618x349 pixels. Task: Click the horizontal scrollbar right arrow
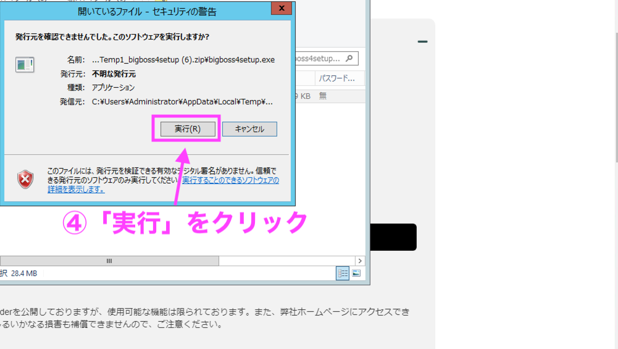(x=361, y=261)
